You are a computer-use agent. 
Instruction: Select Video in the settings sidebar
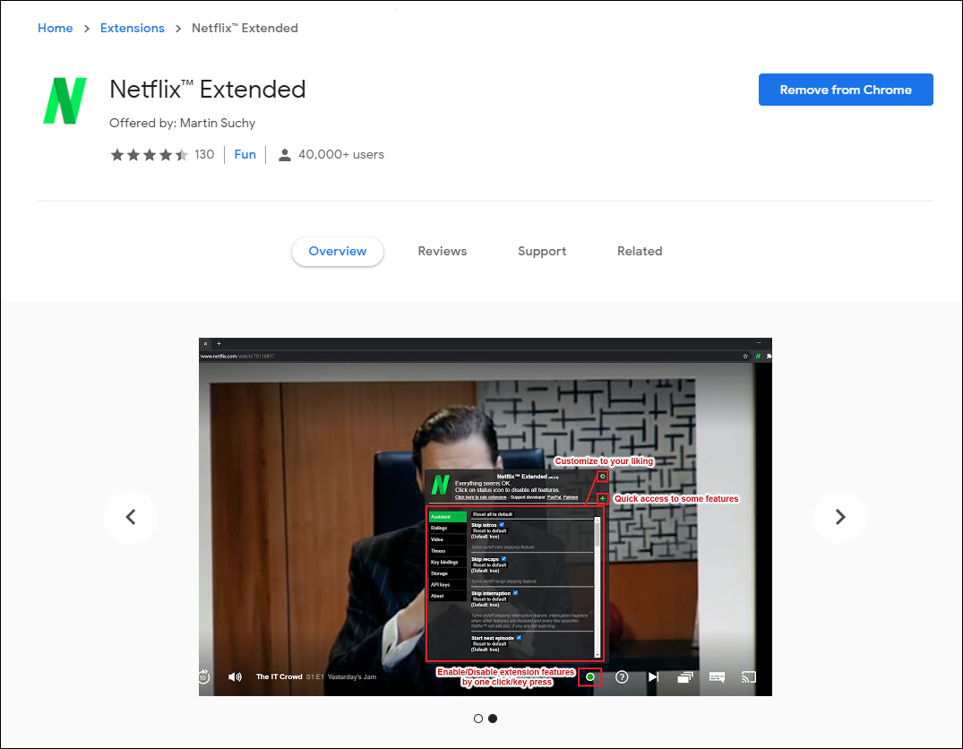pyautogui.click(x=447, y=539)
